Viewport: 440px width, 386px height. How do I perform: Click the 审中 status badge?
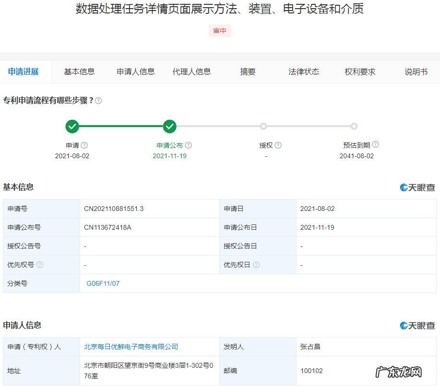[x=219, y=30]
